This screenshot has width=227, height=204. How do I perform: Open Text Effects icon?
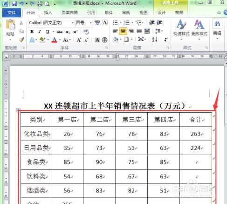pos(32,40)
